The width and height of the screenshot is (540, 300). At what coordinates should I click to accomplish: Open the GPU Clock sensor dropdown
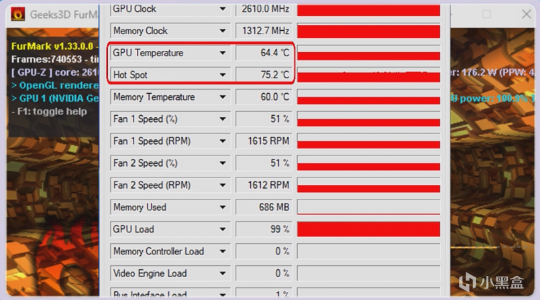point(223,9)
